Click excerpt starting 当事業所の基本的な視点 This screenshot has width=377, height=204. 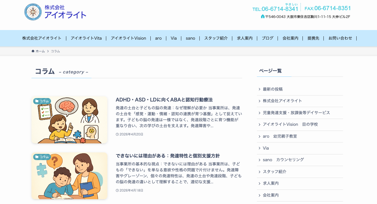click(179, 173)
